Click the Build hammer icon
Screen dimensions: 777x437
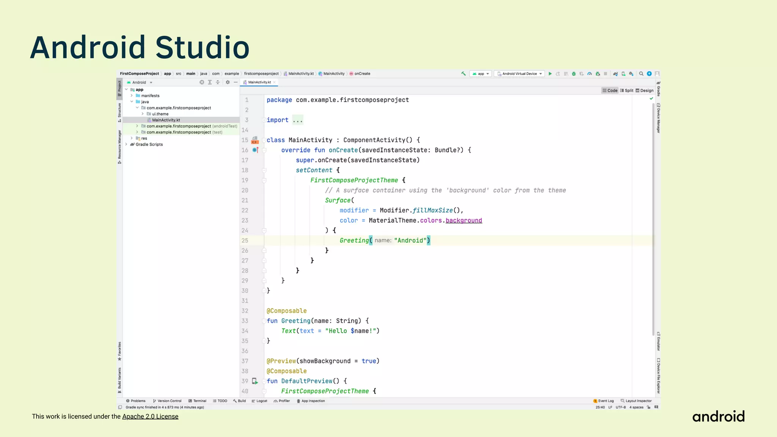pos(463,74)
